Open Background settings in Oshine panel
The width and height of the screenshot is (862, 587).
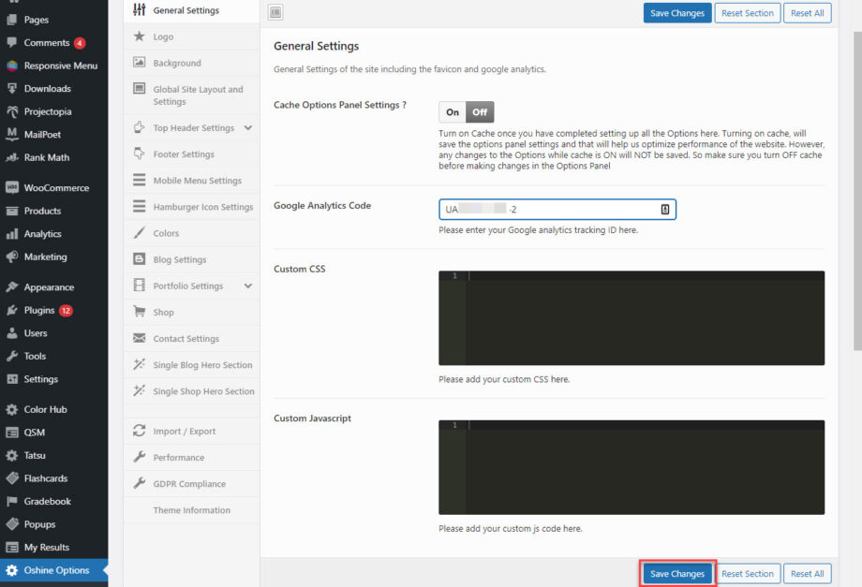tap(178, 63)
